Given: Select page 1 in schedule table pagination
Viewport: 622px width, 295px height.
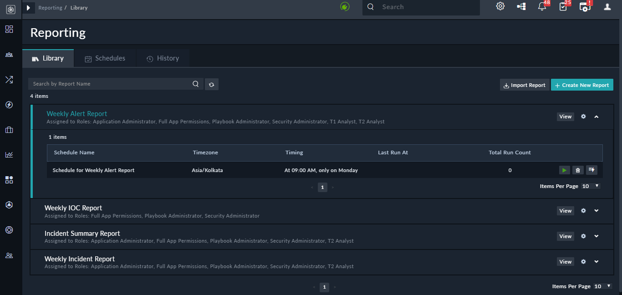Looking at the screenshot, I should pyautogui.click(x=322, y=187).
